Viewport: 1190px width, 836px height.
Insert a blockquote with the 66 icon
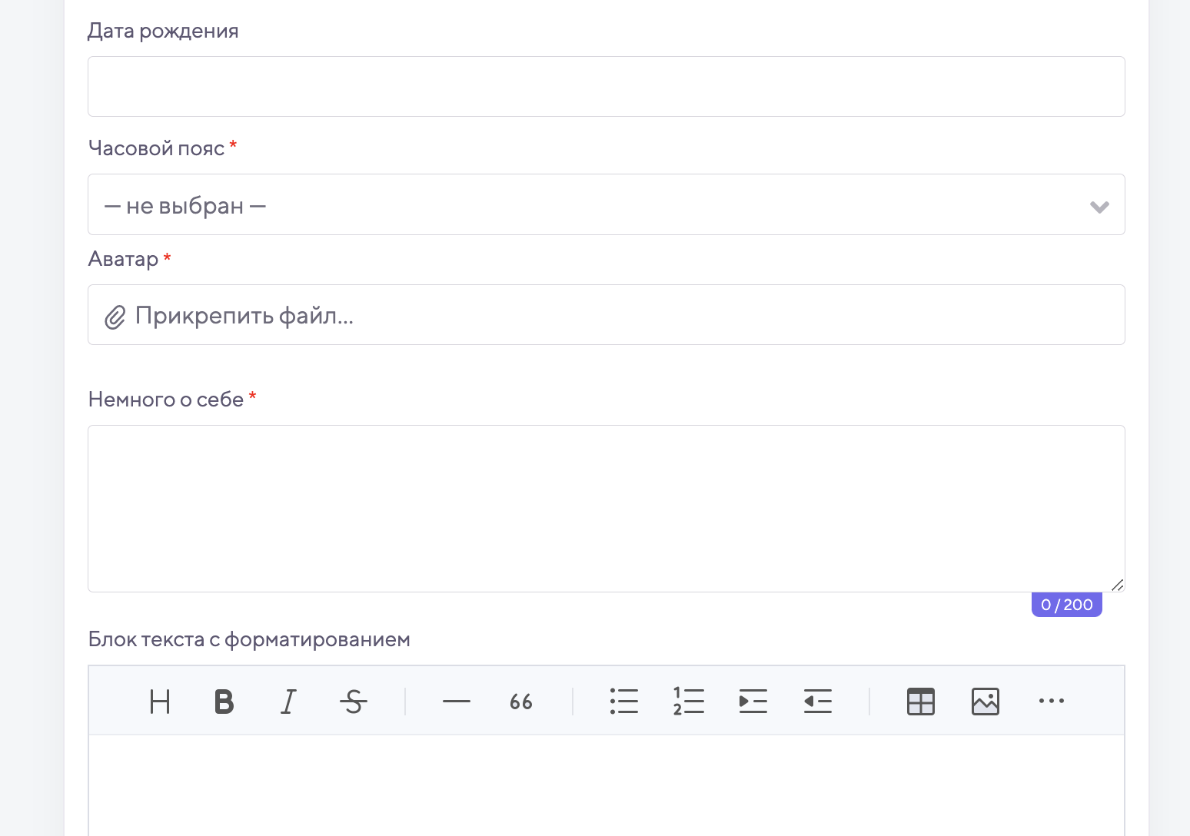[521, 702]
